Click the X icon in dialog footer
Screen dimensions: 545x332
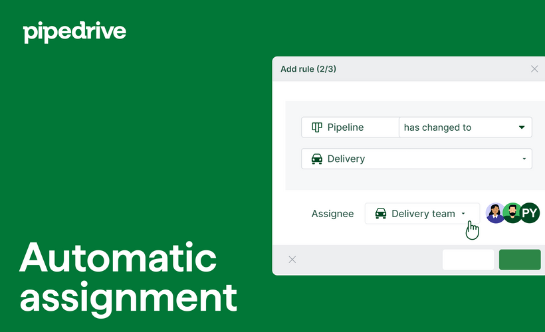pos(292,260)
